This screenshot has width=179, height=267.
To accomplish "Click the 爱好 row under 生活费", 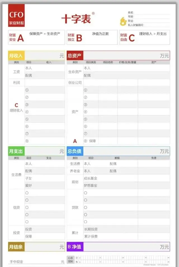I will coord(45,186).
